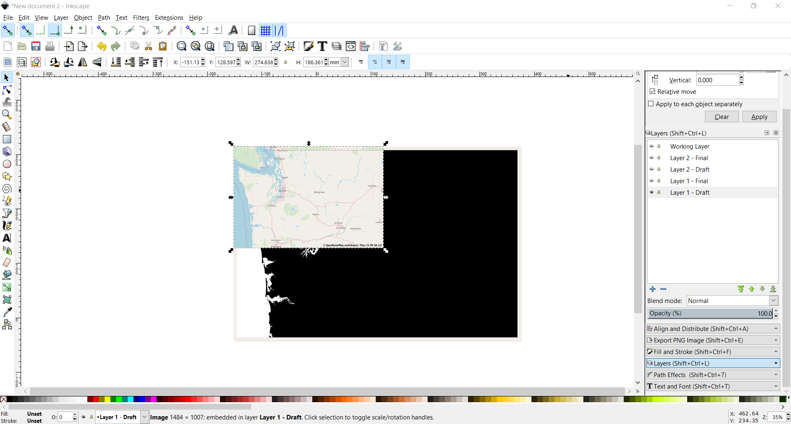Select the Spray tool
The image size is (791, 424).
[7, 250]
